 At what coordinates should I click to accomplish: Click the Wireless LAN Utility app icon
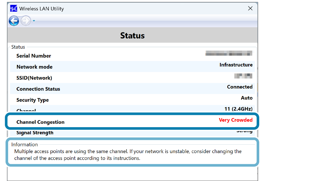(14, 8)
